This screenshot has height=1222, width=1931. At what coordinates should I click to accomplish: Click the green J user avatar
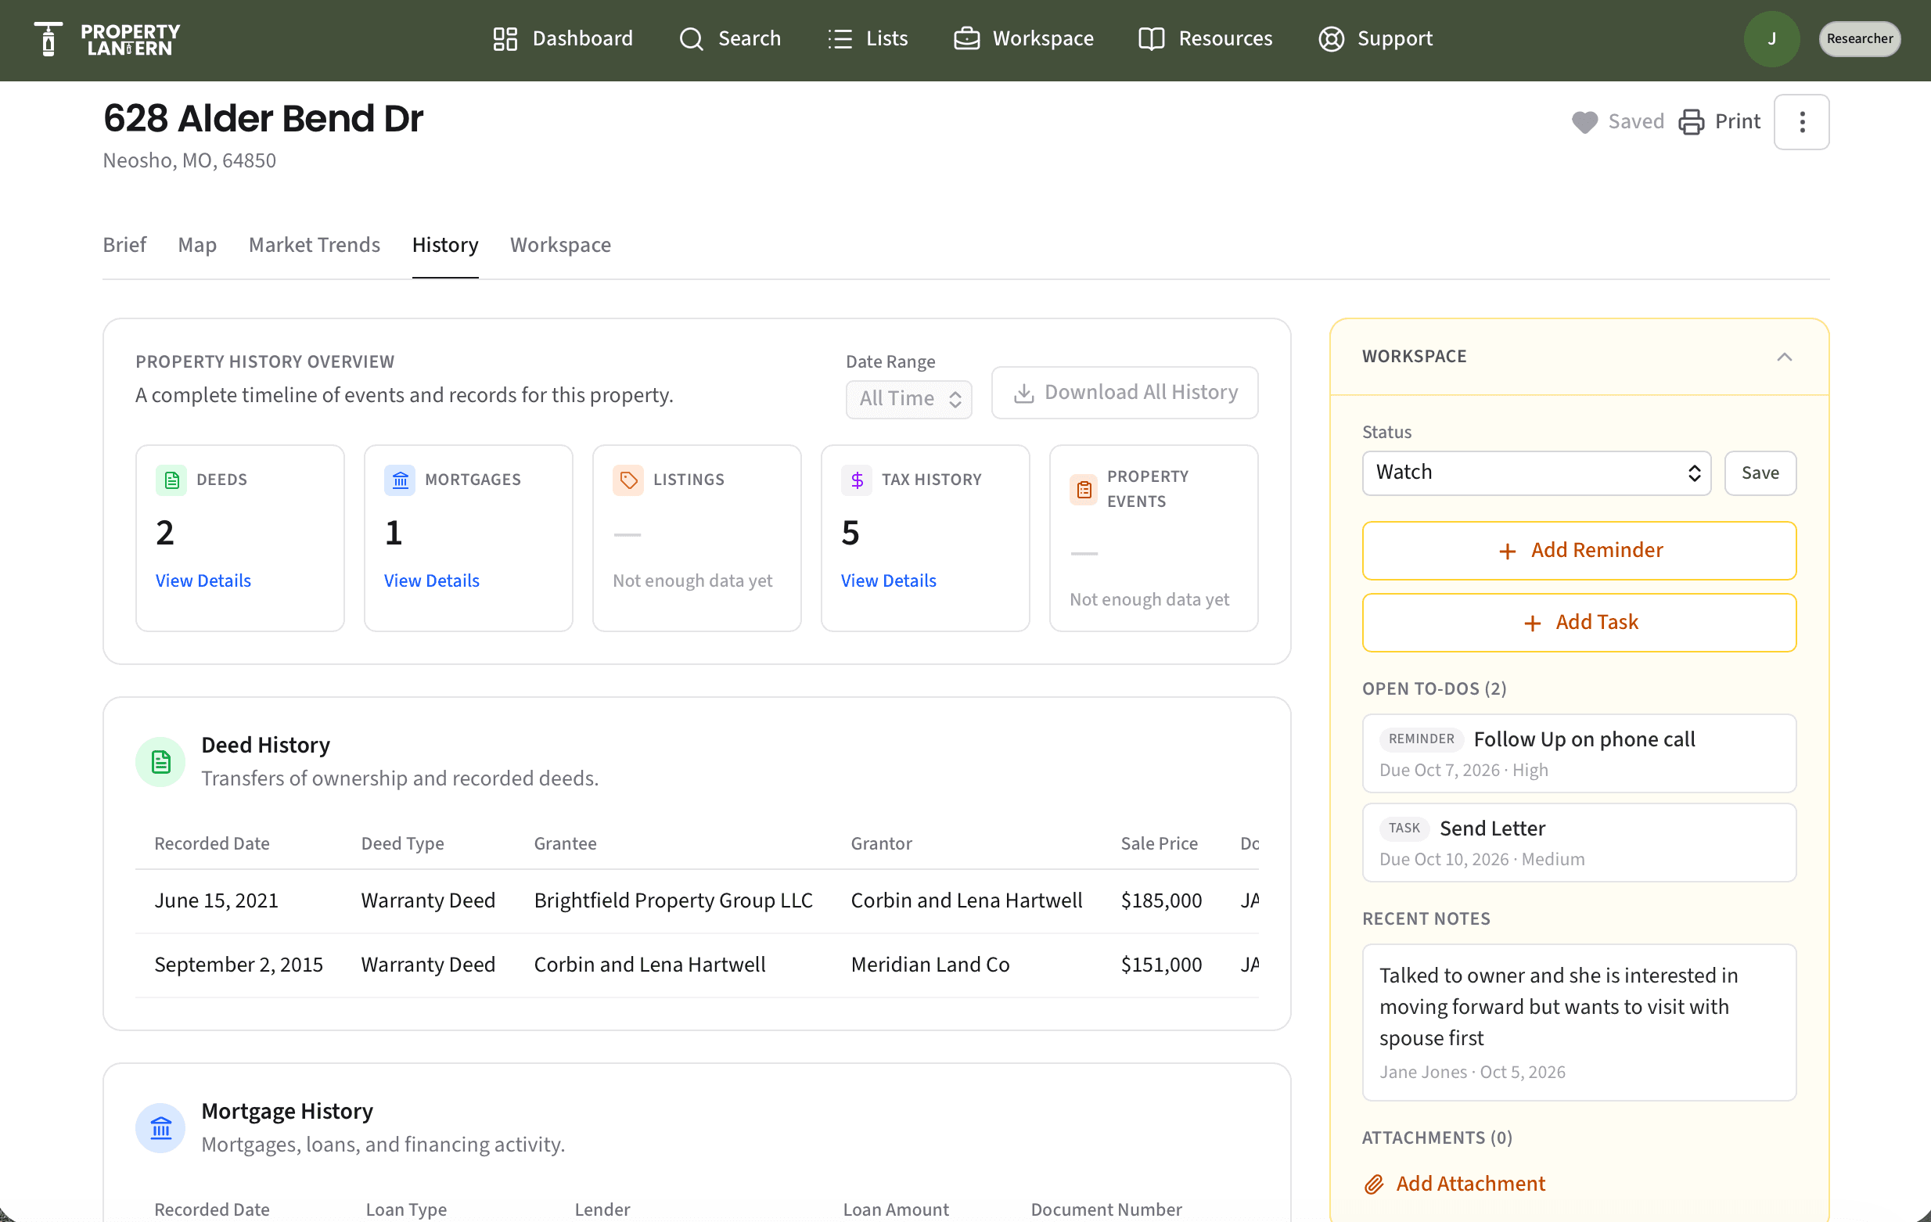[1771, 38]
